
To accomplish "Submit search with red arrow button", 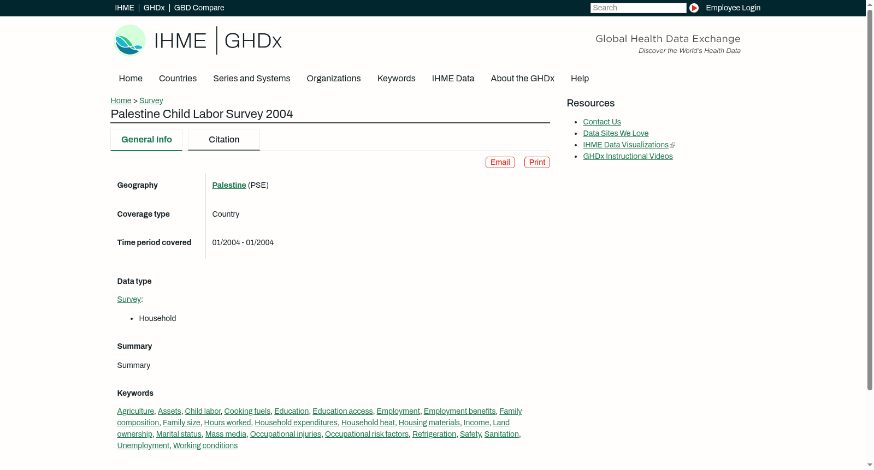I will (694, 8).
